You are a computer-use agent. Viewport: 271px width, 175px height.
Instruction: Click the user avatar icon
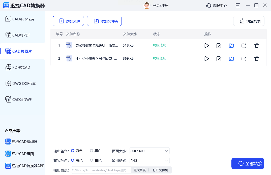tap(146, 5)
